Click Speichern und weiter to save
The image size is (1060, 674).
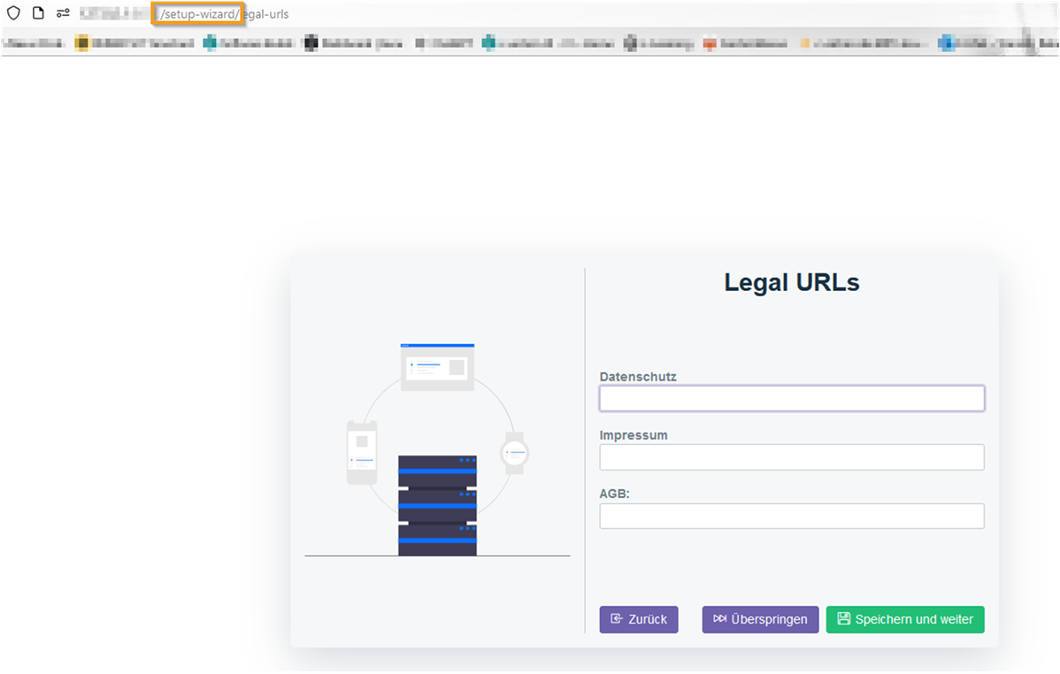[904, 619]
